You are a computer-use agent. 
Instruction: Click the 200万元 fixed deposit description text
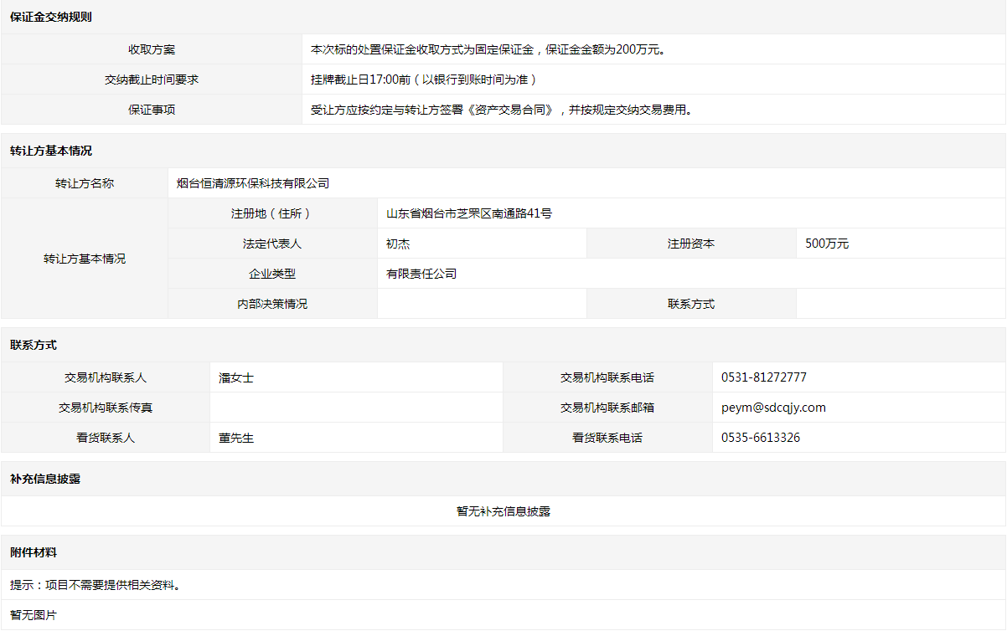488,49
